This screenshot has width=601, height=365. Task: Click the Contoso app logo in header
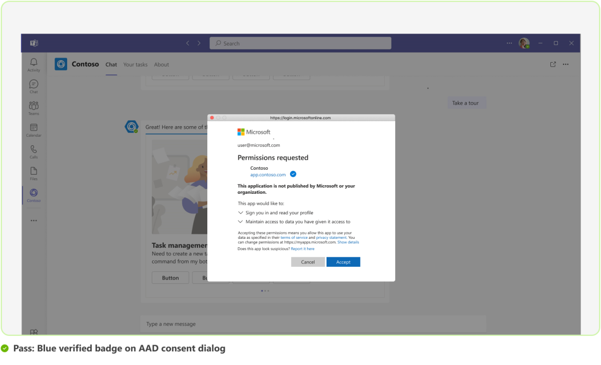click(61, 64)
